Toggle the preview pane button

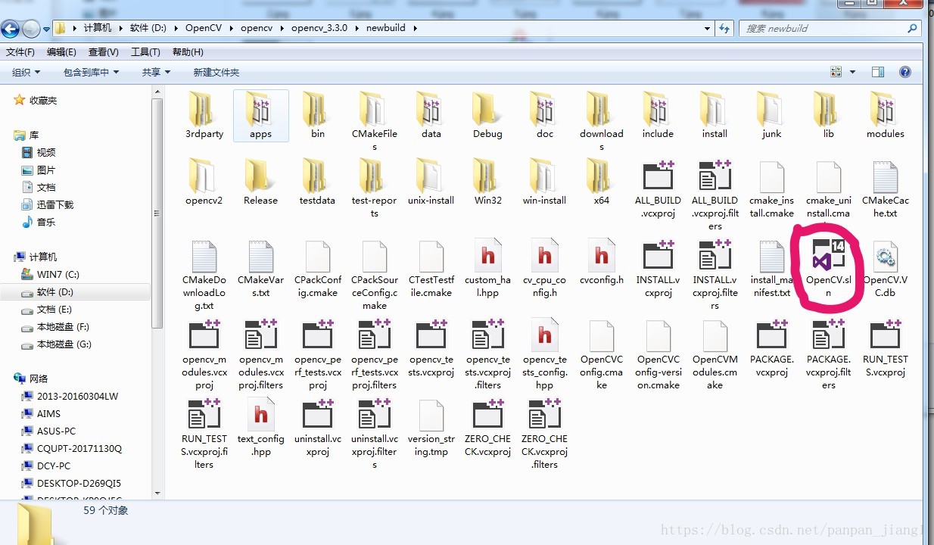click(x=878, y=72)
